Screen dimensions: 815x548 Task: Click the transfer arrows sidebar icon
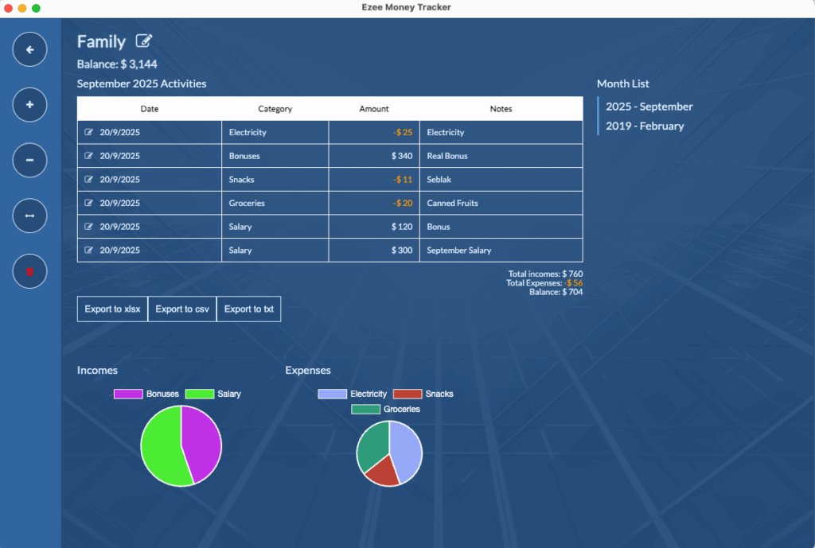click(x=30, y=216)
